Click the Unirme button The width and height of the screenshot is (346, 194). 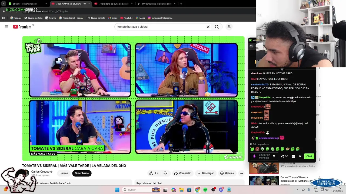64,173
